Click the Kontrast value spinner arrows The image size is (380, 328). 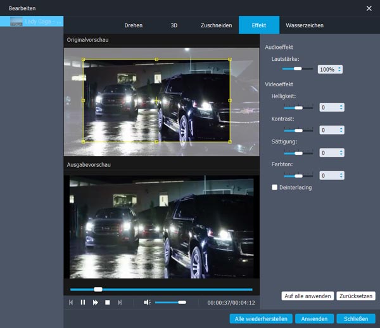tap(341, 130)
